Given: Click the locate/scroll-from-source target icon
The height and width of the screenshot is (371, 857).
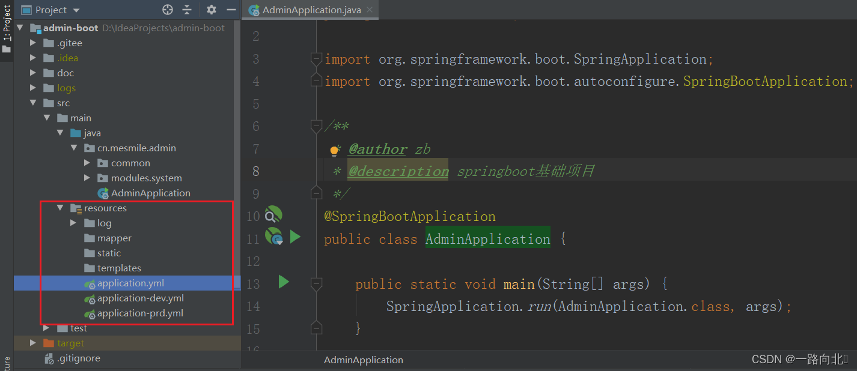Looking at the screenshot, I should click(x=168, y=10).
